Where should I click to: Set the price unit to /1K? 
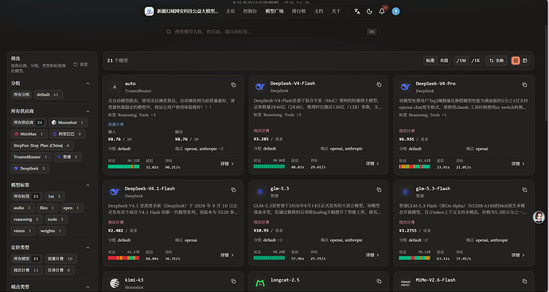[476, 60]
